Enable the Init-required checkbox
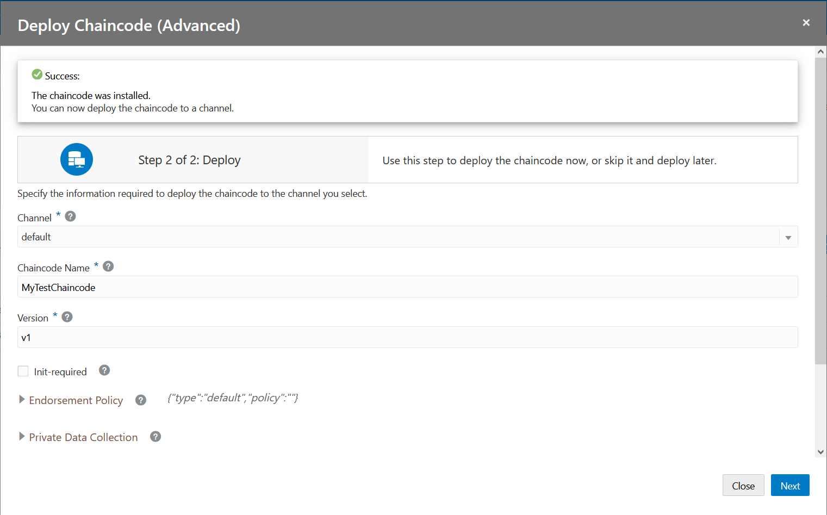The width and height of the screenshot is (827, 515). (x=23, y=370)
